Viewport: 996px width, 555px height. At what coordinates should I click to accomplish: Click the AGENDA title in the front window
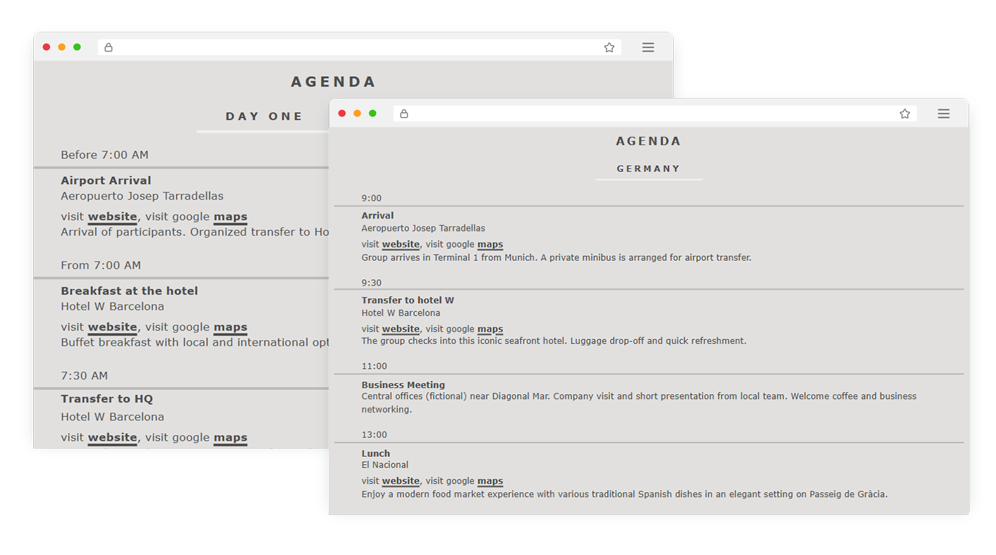(648, 141)
